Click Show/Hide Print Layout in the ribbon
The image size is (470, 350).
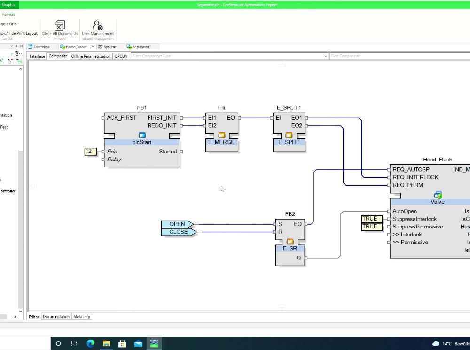pos(19,33)
